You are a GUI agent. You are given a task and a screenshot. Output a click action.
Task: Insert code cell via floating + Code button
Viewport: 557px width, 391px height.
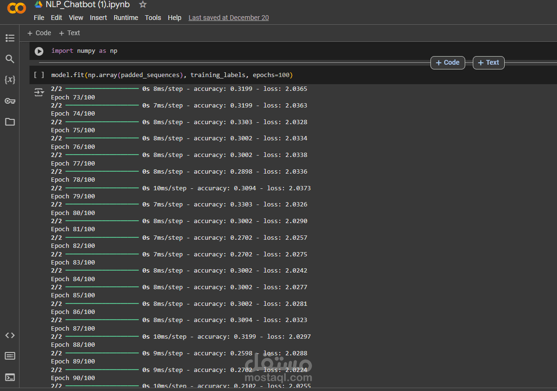pyautogui.click(x=448, y=62)
